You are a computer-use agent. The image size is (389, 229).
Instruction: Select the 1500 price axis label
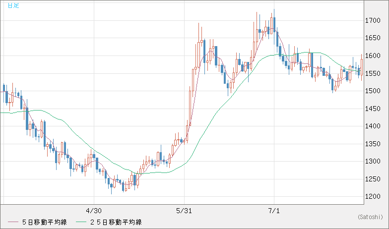pos(373,91)
